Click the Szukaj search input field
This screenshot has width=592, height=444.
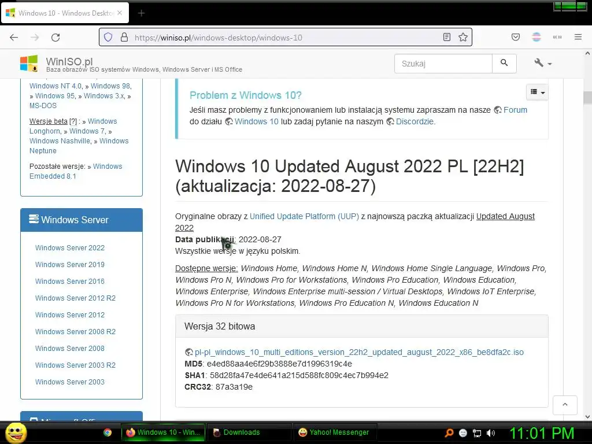pos(443,64)
